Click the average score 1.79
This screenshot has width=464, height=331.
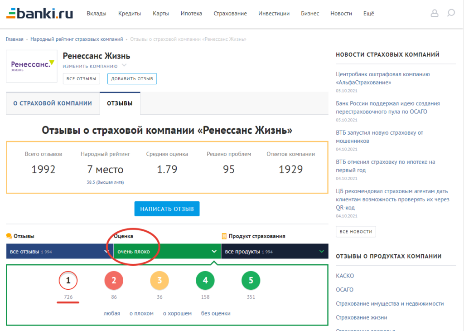167,169
